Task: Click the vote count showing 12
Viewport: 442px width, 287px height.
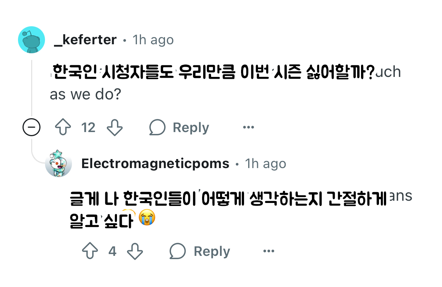Action: pos(88,127)
